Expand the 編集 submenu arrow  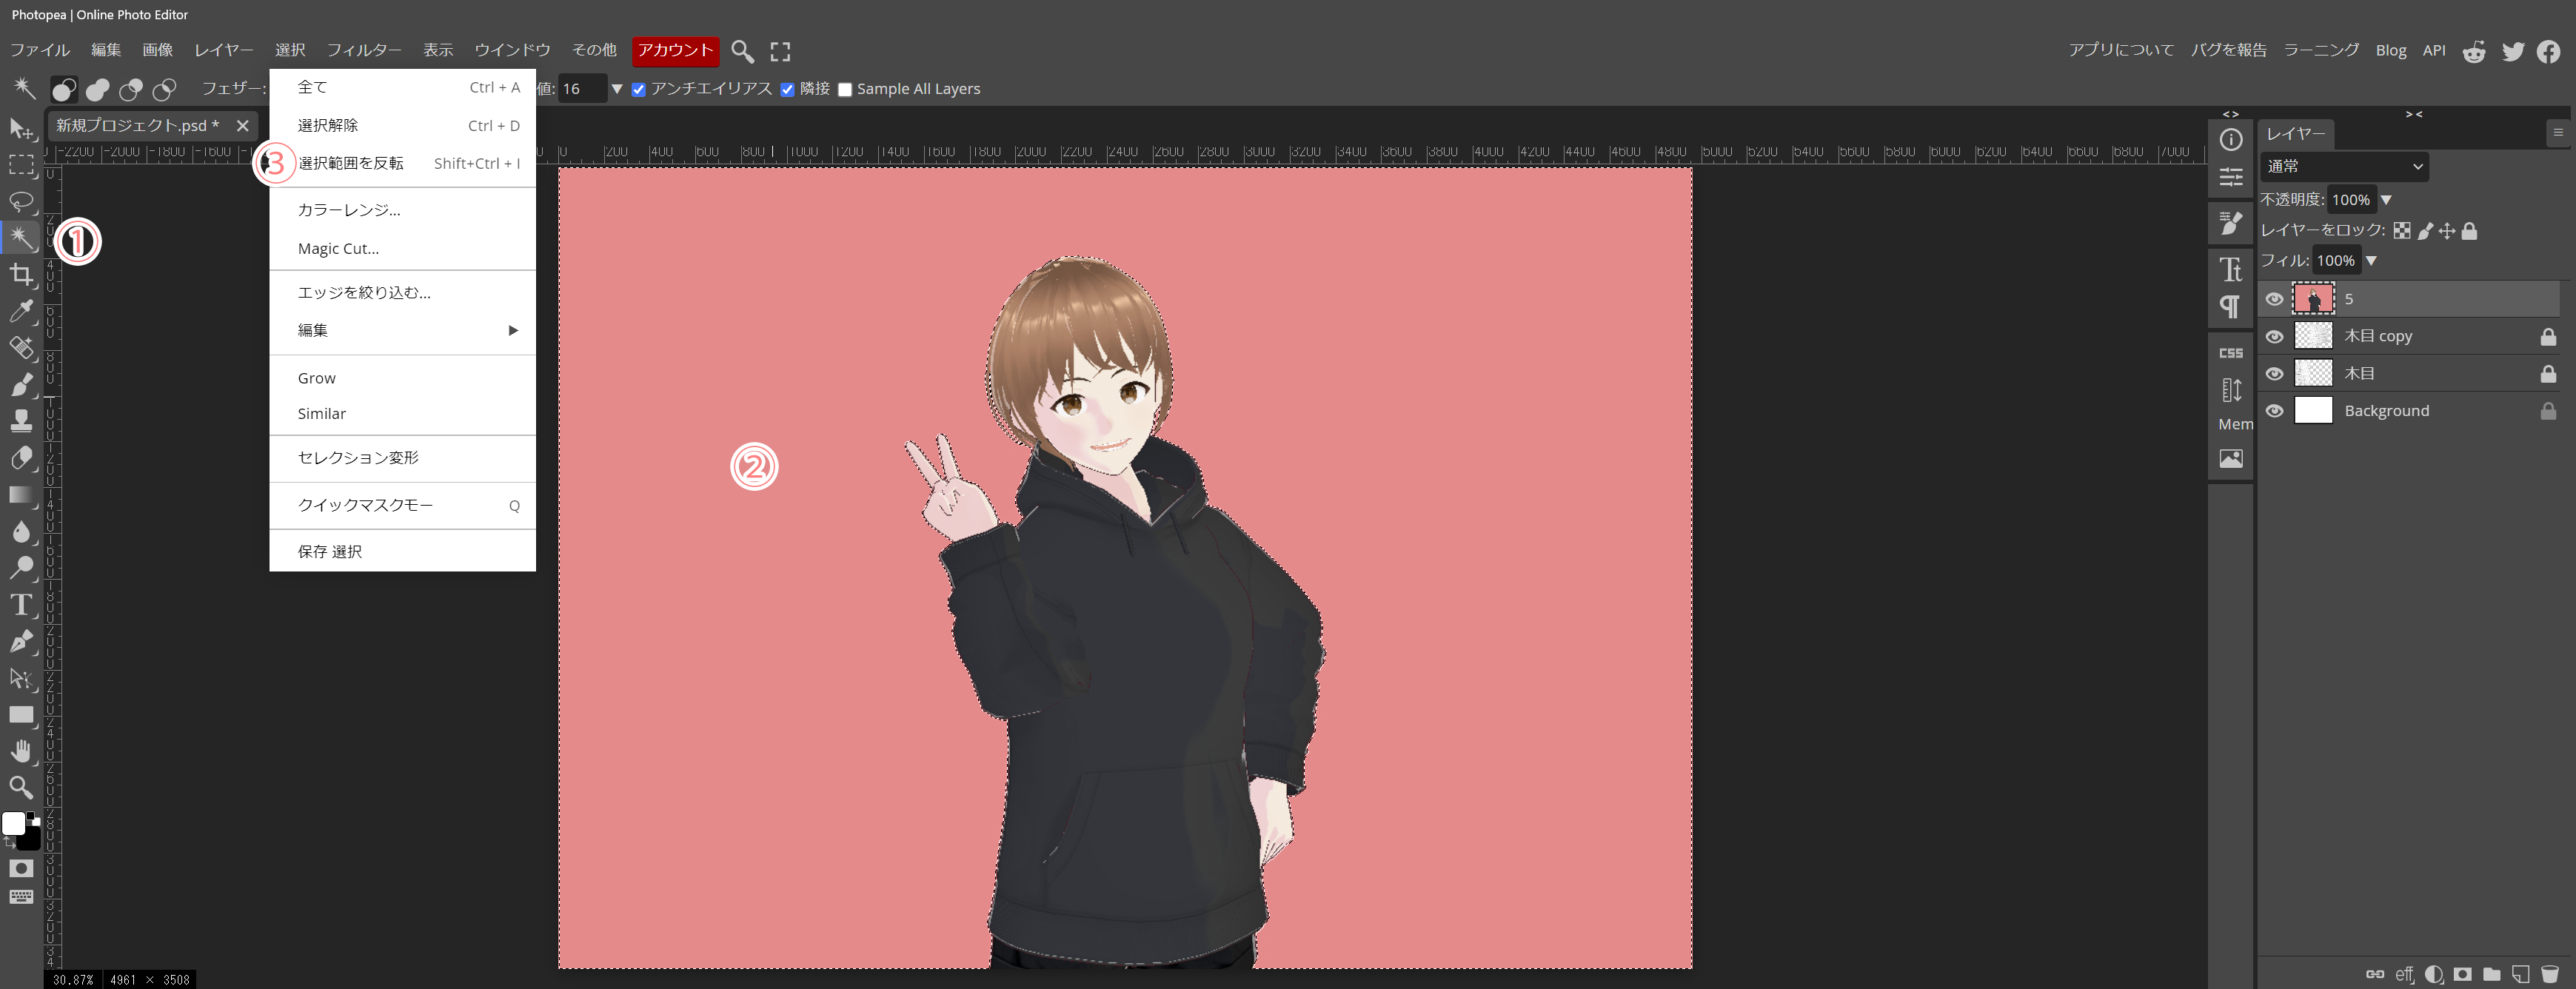[x=513, y=330]
